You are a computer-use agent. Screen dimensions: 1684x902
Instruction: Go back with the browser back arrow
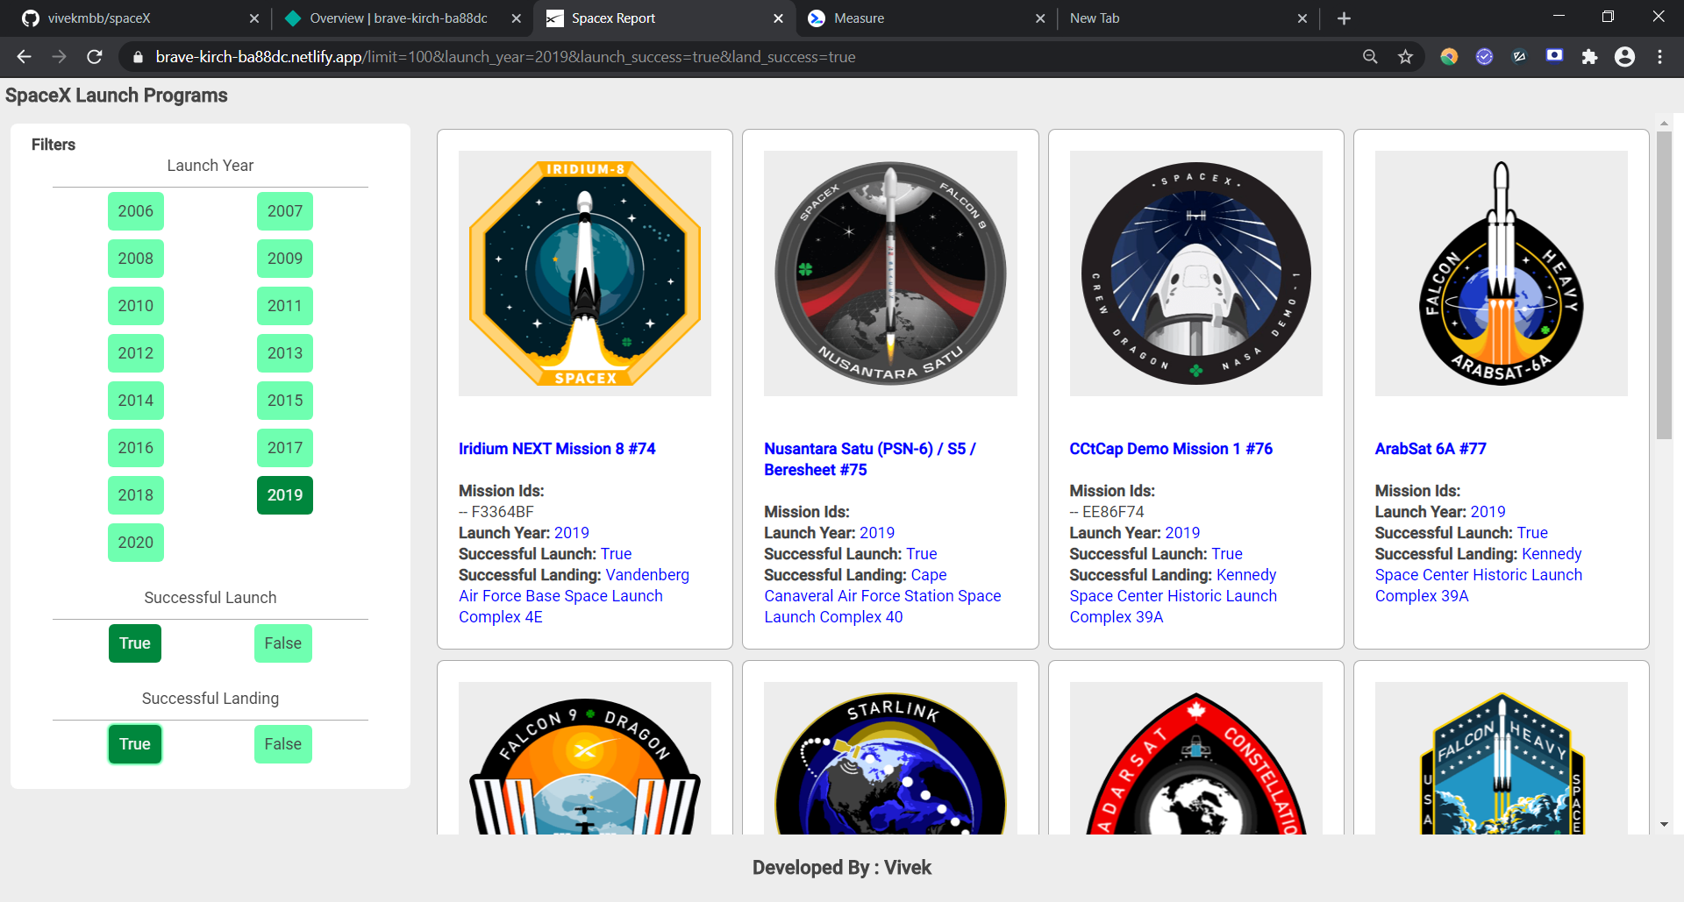[x=24, y=57]
